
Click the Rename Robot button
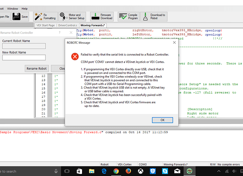coord(37,69)
